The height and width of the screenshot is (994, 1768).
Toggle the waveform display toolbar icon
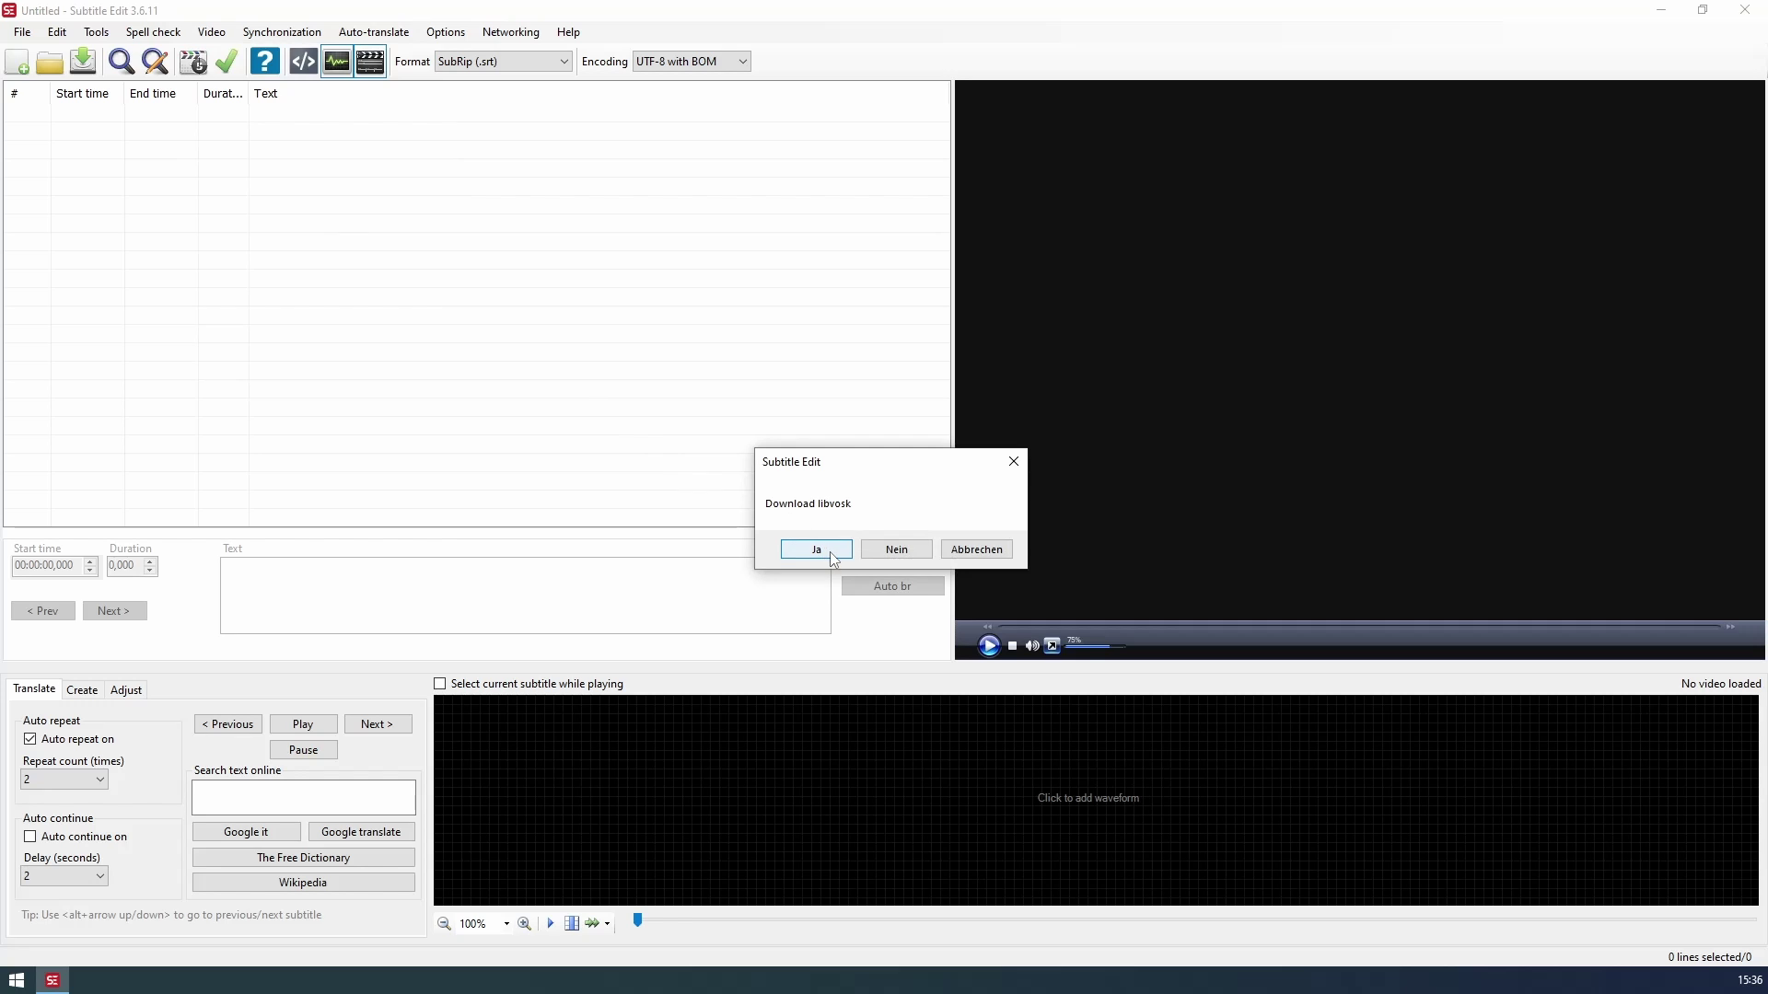(x=337, y=62)
